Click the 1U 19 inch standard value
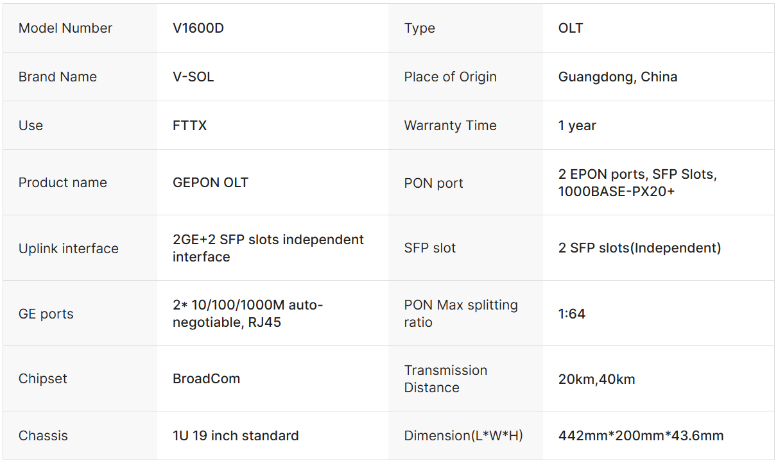 [236, 436]
